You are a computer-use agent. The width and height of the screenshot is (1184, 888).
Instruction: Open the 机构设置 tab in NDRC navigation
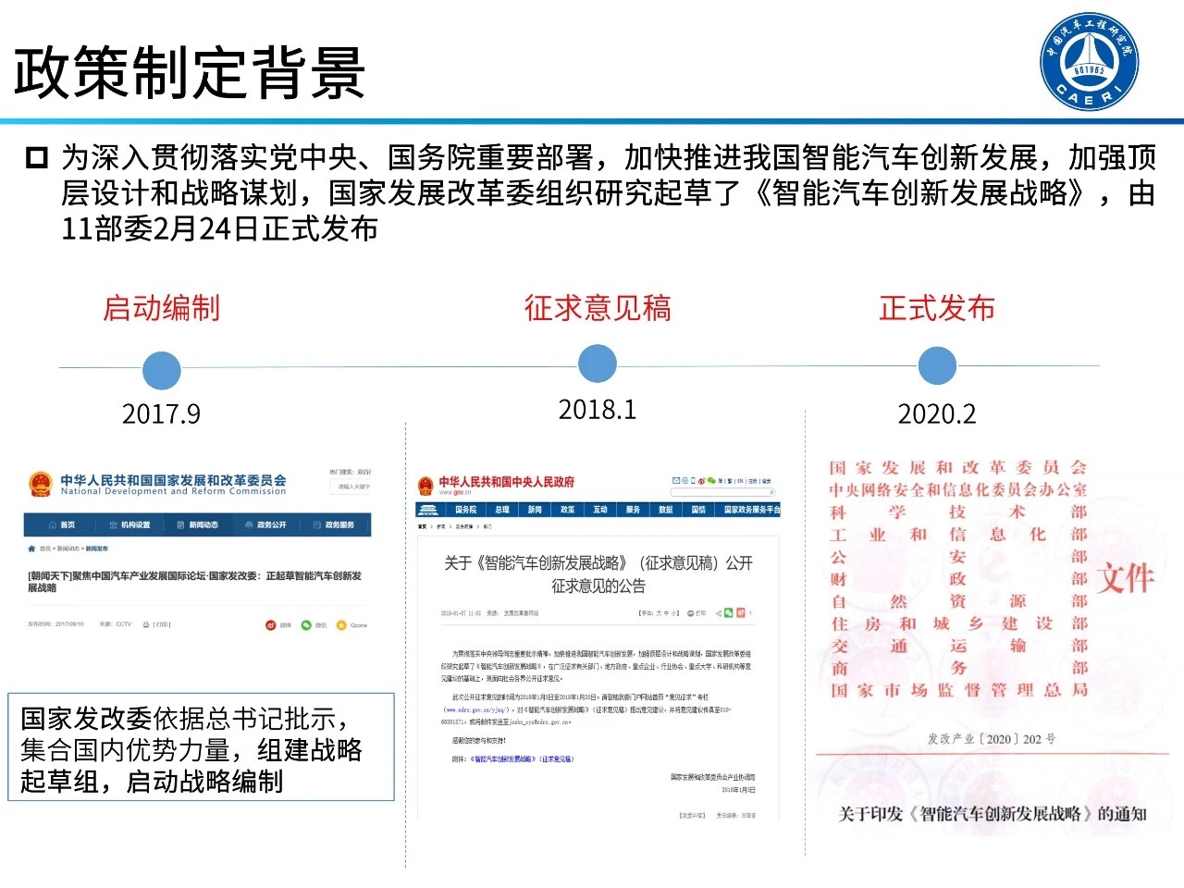(129, 524)
